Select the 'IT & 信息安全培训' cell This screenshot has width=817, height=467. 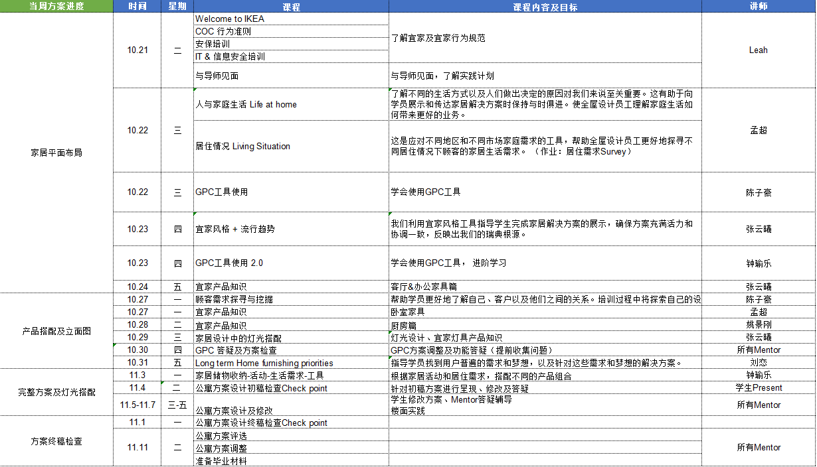tap(291, 56)
